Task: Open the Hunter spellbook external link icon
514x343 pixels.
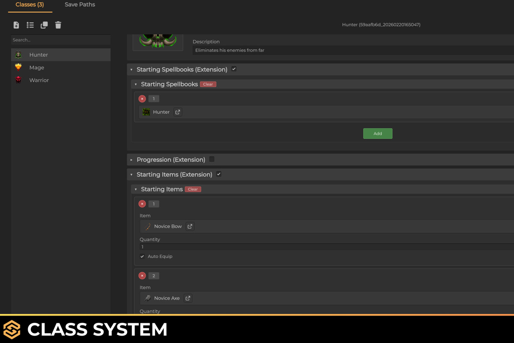Action: point(177,111)
